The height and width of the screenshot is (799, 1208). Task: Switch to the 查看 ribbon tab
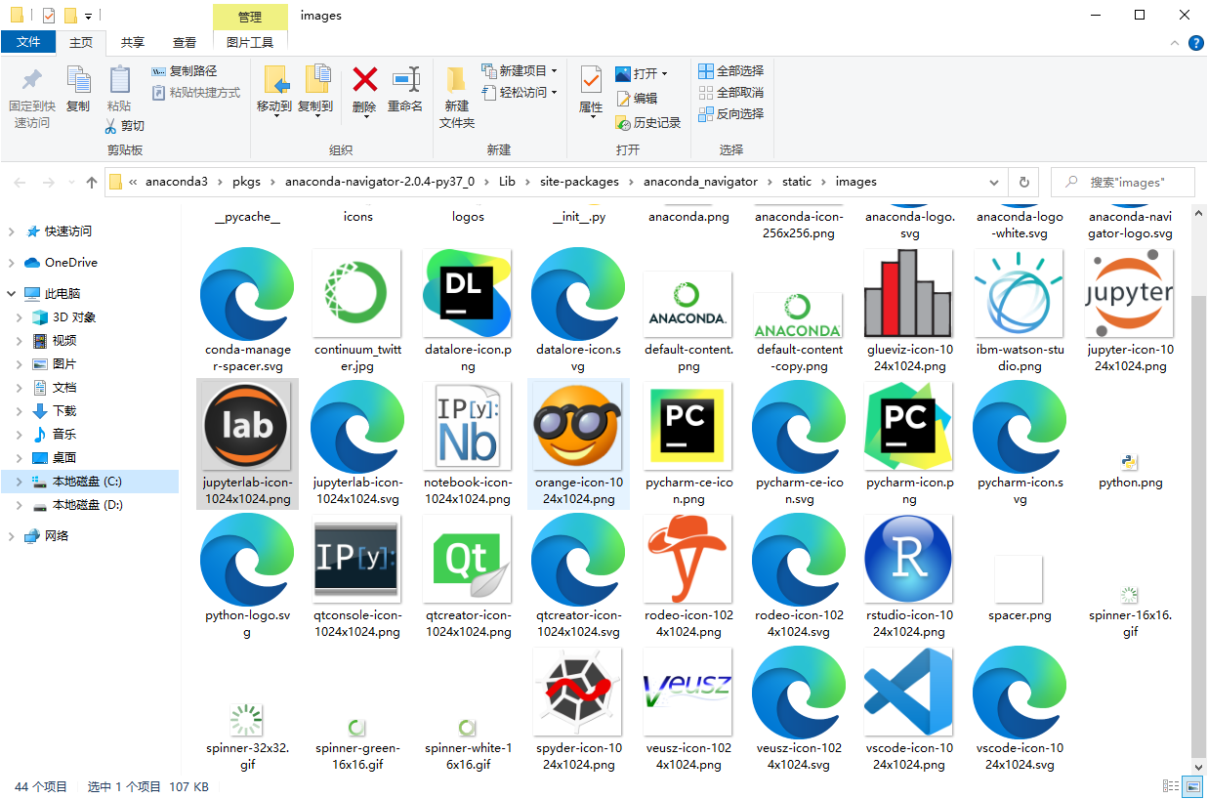tap(185, 42)
